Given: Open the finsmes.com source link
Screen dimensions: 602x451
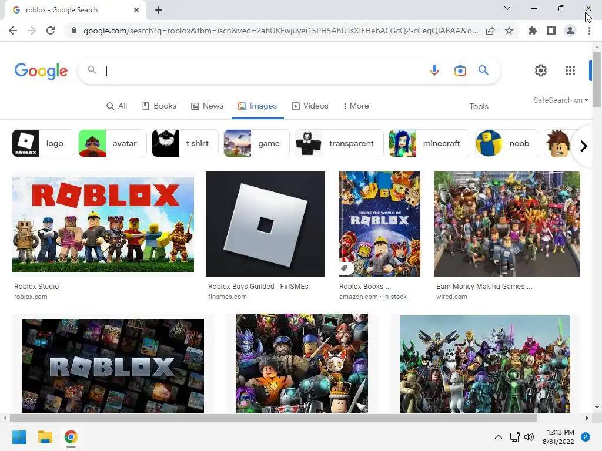Looking at the screenshot, I should click(x=228, y=297).
